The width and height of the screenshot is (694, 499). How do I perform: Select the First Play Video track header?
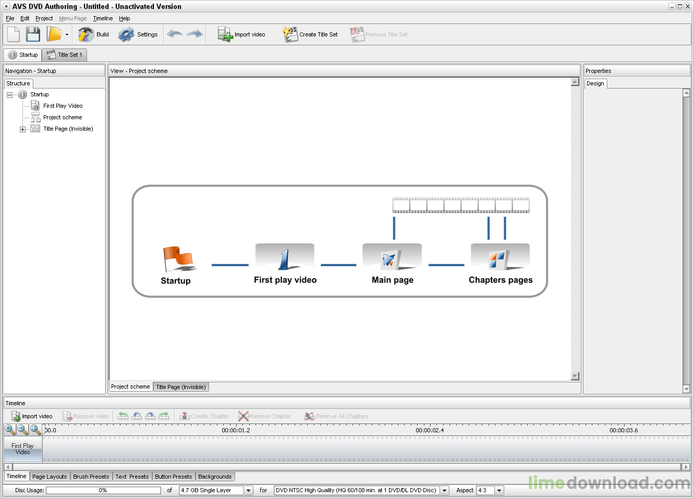pos(23,449)
